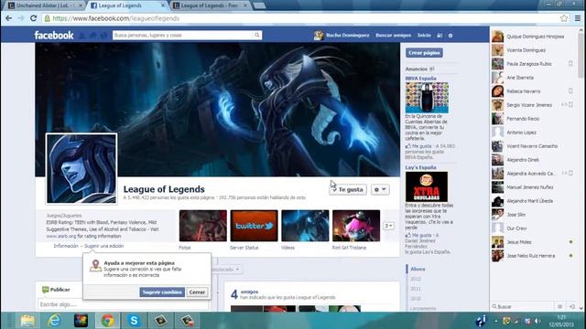This screenshot has height=329, width=586.
Task: Click the Facebook search field
Action: [x=182, y=35]
